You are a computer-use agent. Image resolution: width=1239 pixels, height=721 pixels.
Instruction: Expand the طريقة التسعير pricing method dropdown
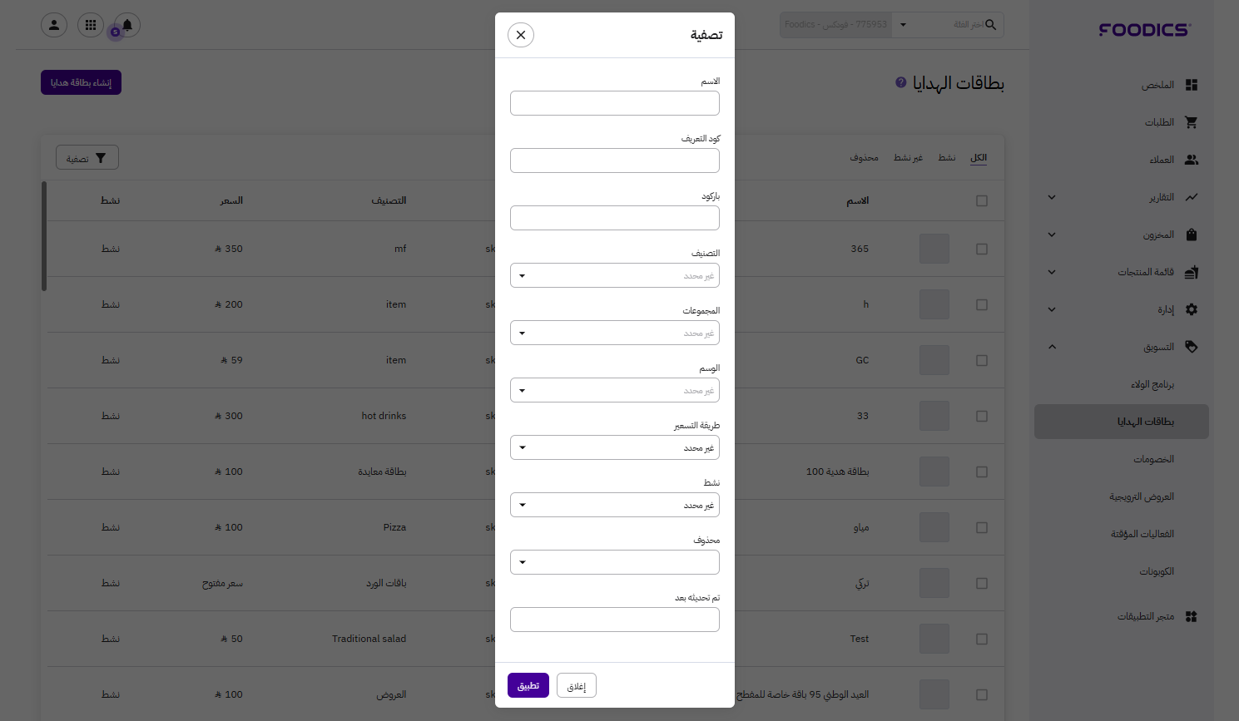point(614,447)
